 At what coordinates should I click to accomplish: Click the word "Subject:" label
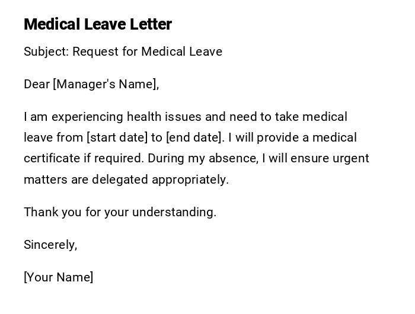tap(46, 52)
